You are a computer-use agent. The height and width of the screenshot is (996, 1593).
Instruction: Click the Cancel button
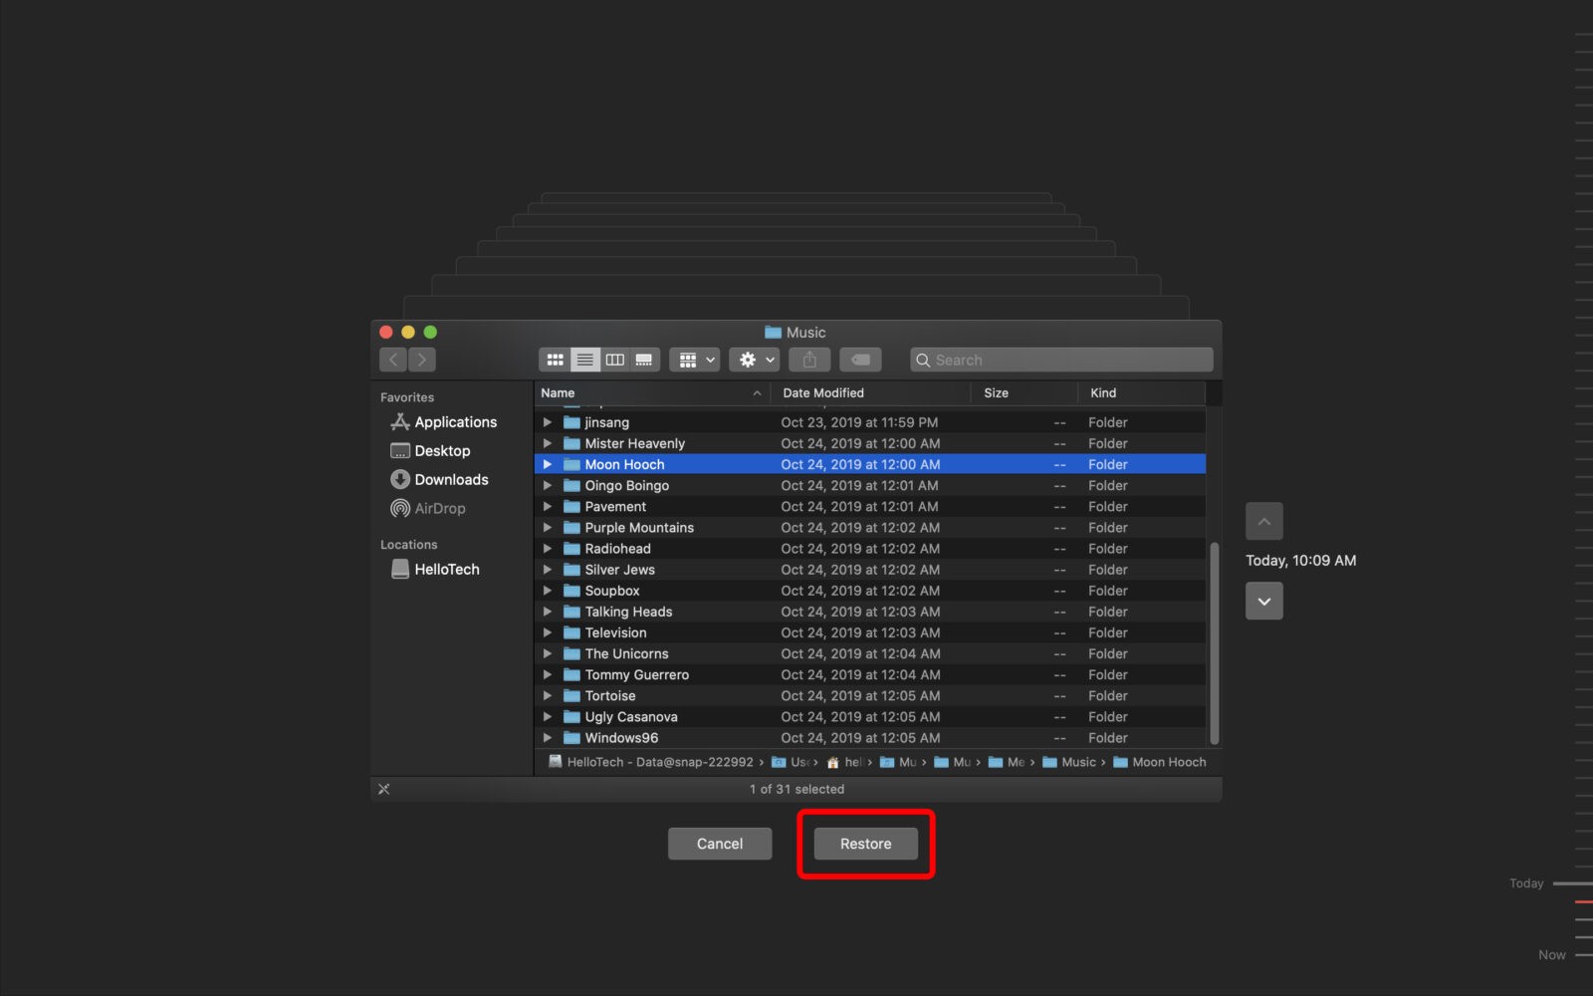pos(719,843)
